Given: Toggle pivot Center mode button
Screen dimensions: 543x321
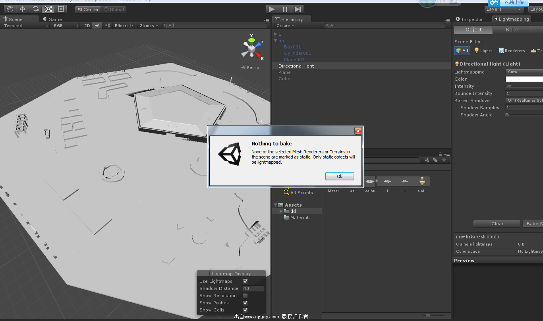Looking at the screenshot, I should 88,10.
